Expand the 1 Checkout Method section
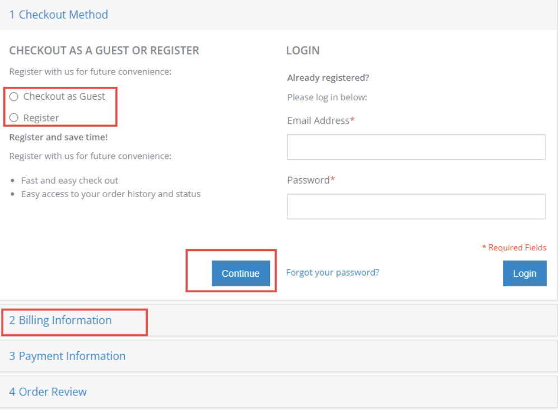Screen dimensions: 560x410 tap(59, 15)
